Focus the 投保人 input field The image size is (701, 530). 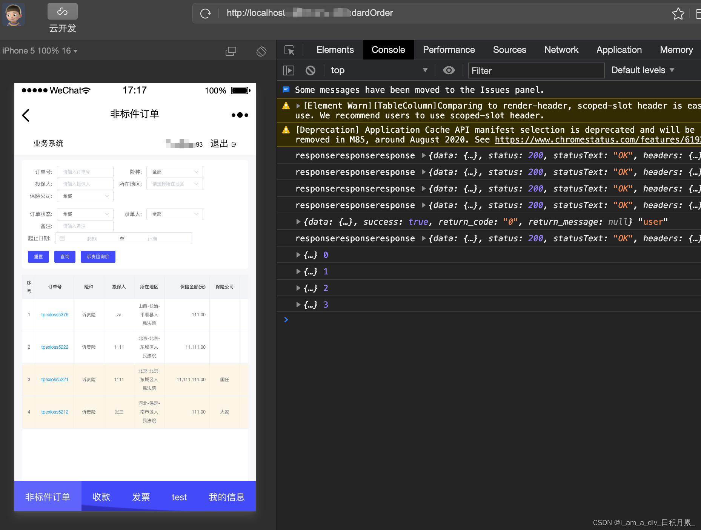(85, 184)
